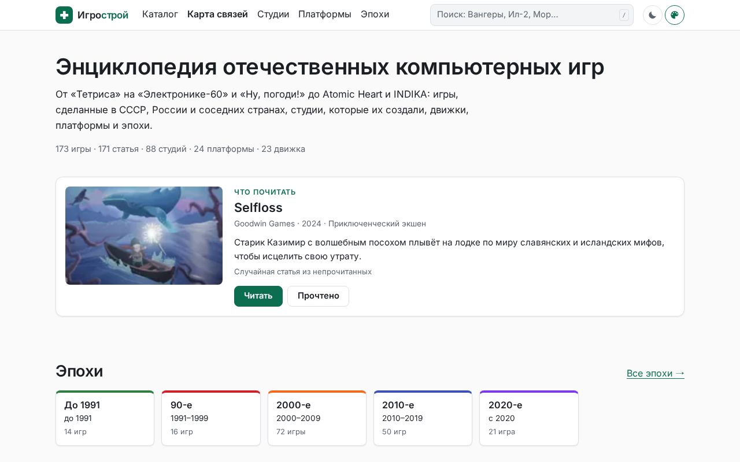Open the Selfloss article title
Viewport: 740px width, 462px height.
(258, 208)
